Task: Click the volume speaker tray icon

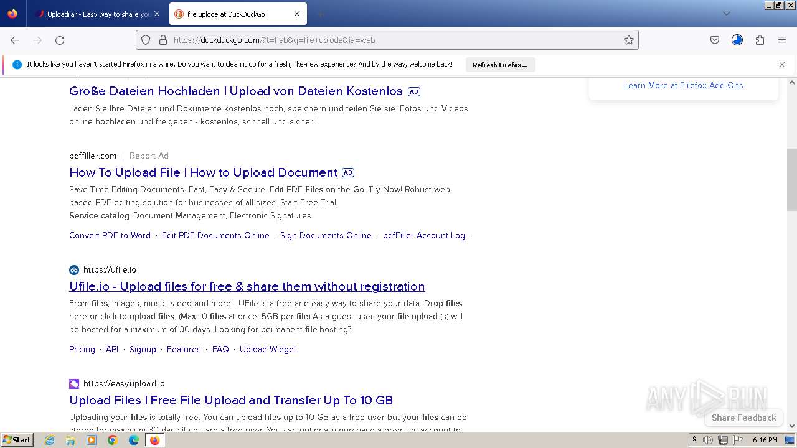Action: (x=708, y=440)
